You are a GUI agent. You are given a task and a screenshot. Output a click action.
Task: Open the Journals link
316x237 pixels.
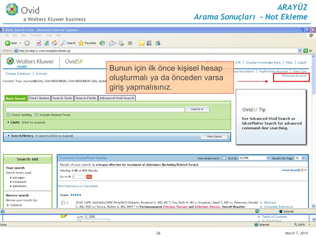click(x=41, y=73)
